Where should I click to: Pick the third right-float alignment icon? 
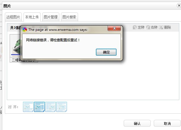point(50,107)
